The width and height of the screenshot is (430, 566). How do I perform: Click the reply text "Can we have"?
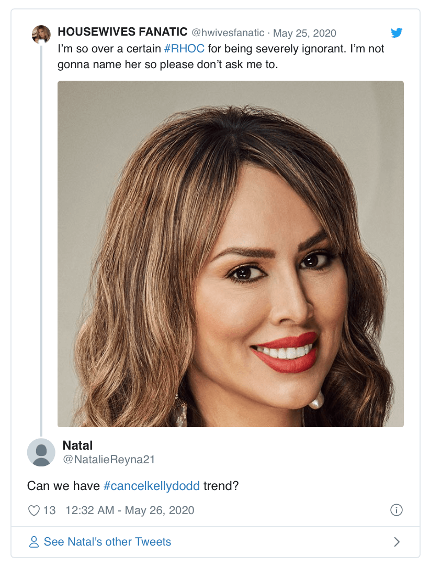click(63, 486)
